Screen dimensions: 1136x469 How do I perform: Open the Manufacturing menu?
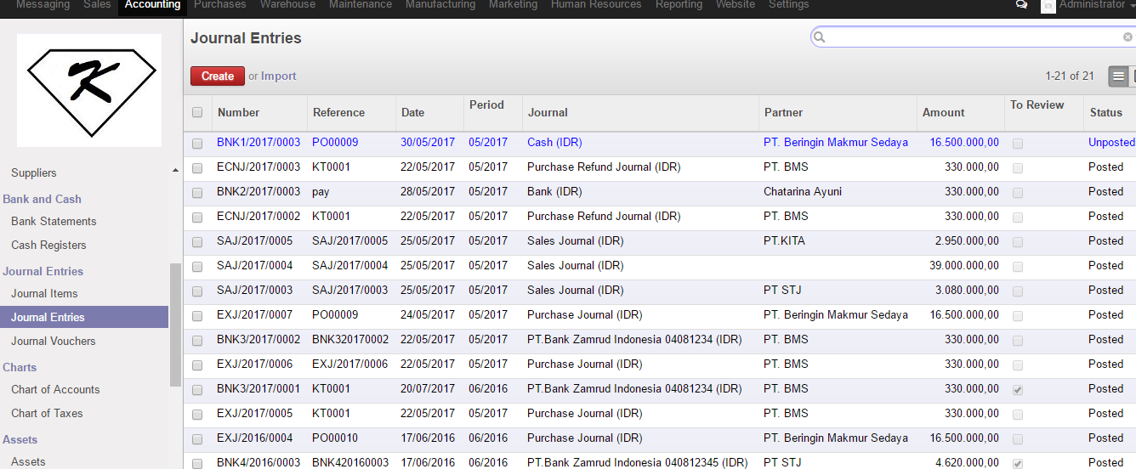[440, 5]
